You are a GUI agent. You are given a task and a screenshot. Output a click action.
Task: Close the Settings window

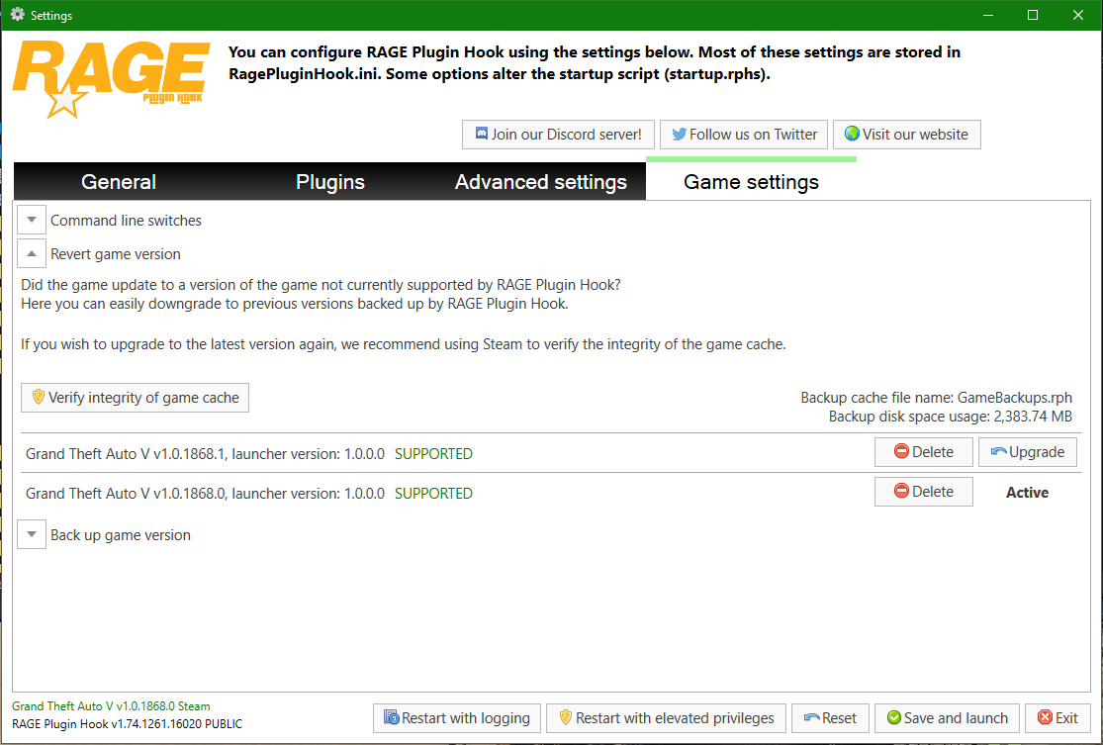pos(1077,15)
